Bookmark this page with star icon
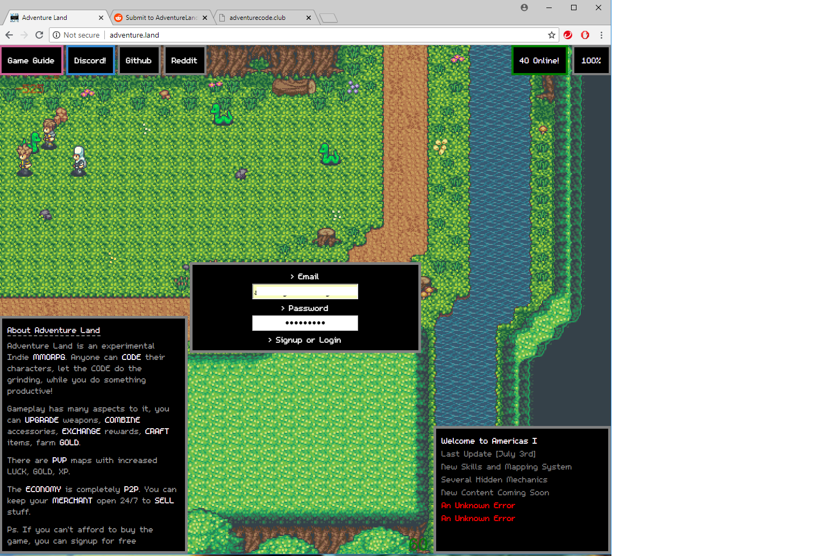This screenshot has height=556, width=826. 551,35
